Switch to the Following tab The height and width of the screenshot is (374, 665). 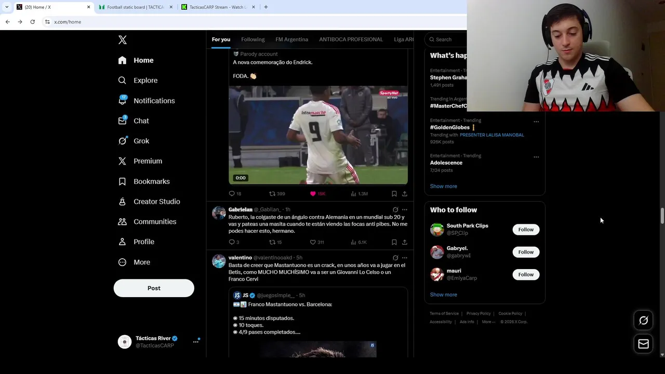pos(253,39)
